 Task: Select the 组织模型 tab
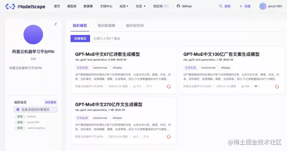[x=80, y=25]
